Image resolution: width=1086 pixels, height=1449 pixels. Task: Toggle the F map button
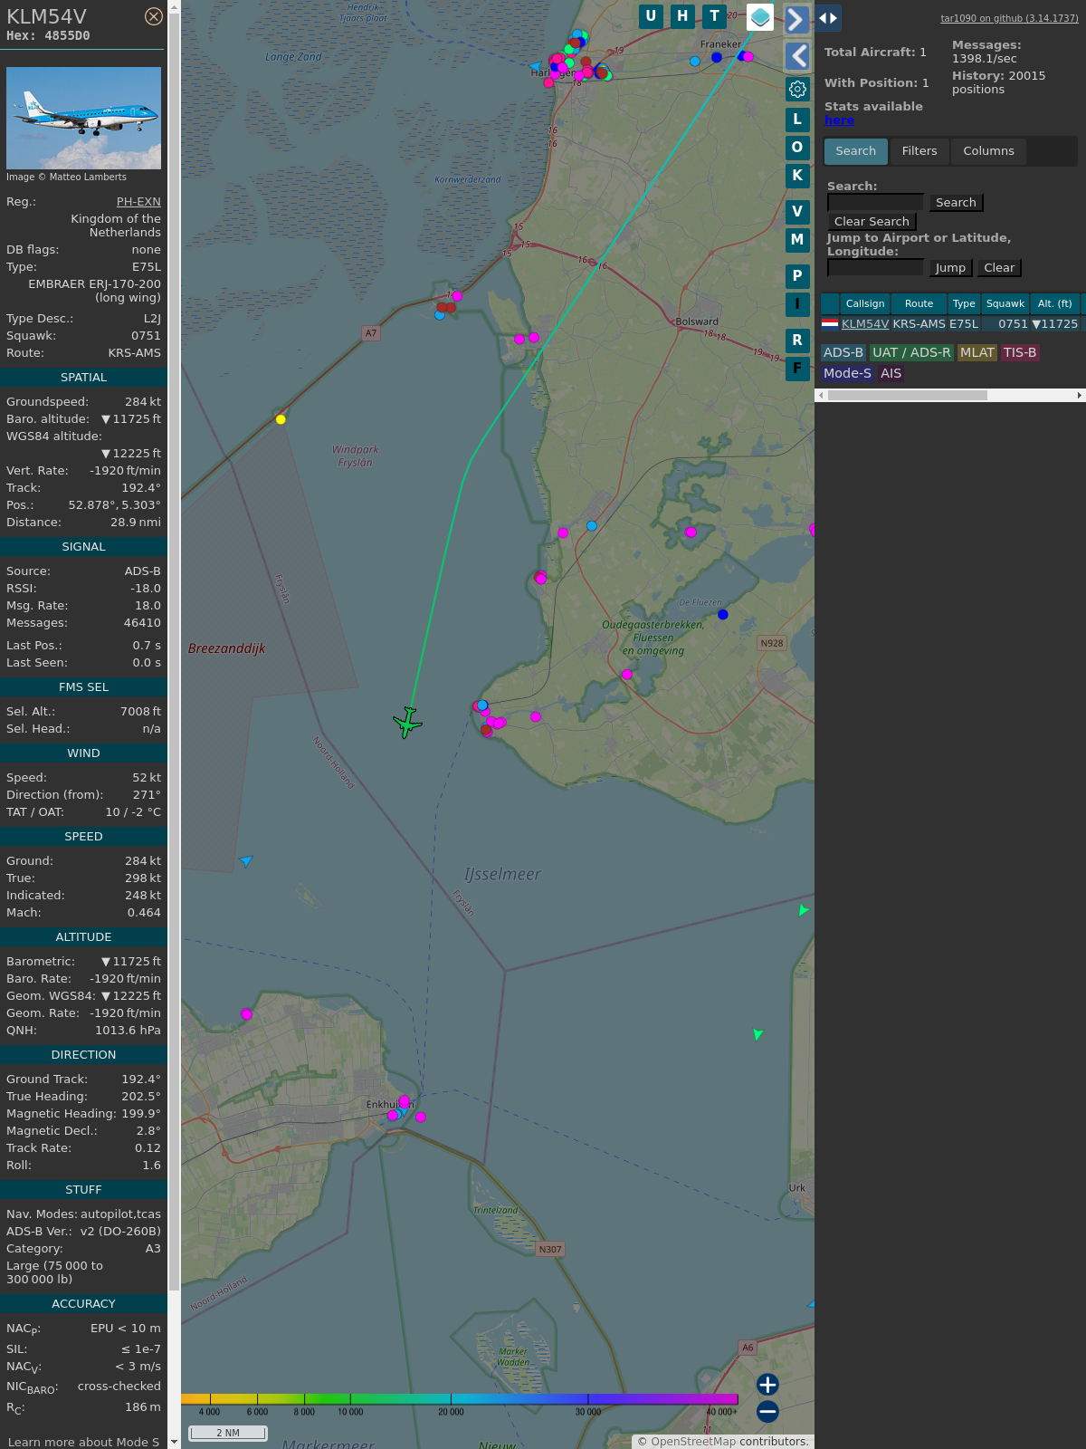click(x=797, y=369)
